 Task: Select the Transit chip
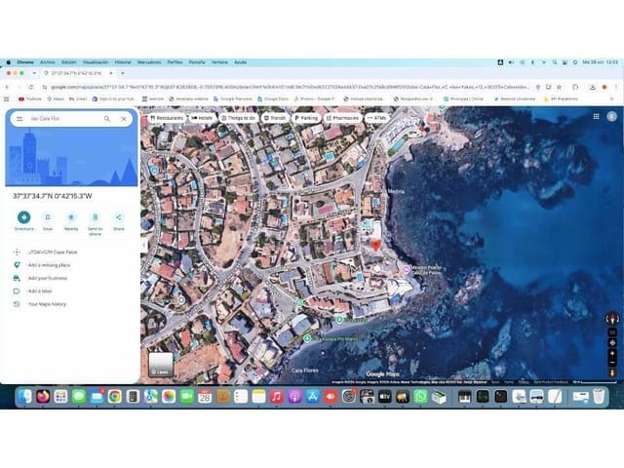click(x=275, y=118)
